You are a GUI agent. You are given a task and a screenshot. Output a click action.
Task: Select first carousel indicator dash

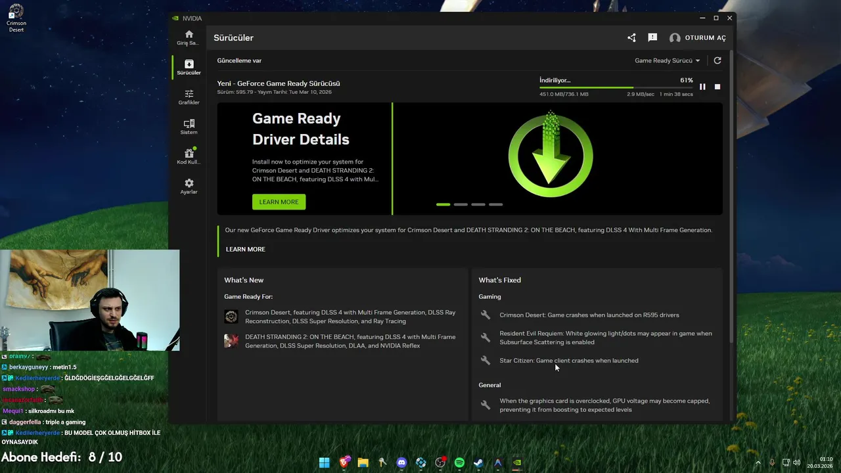click(x=443, y=204)
